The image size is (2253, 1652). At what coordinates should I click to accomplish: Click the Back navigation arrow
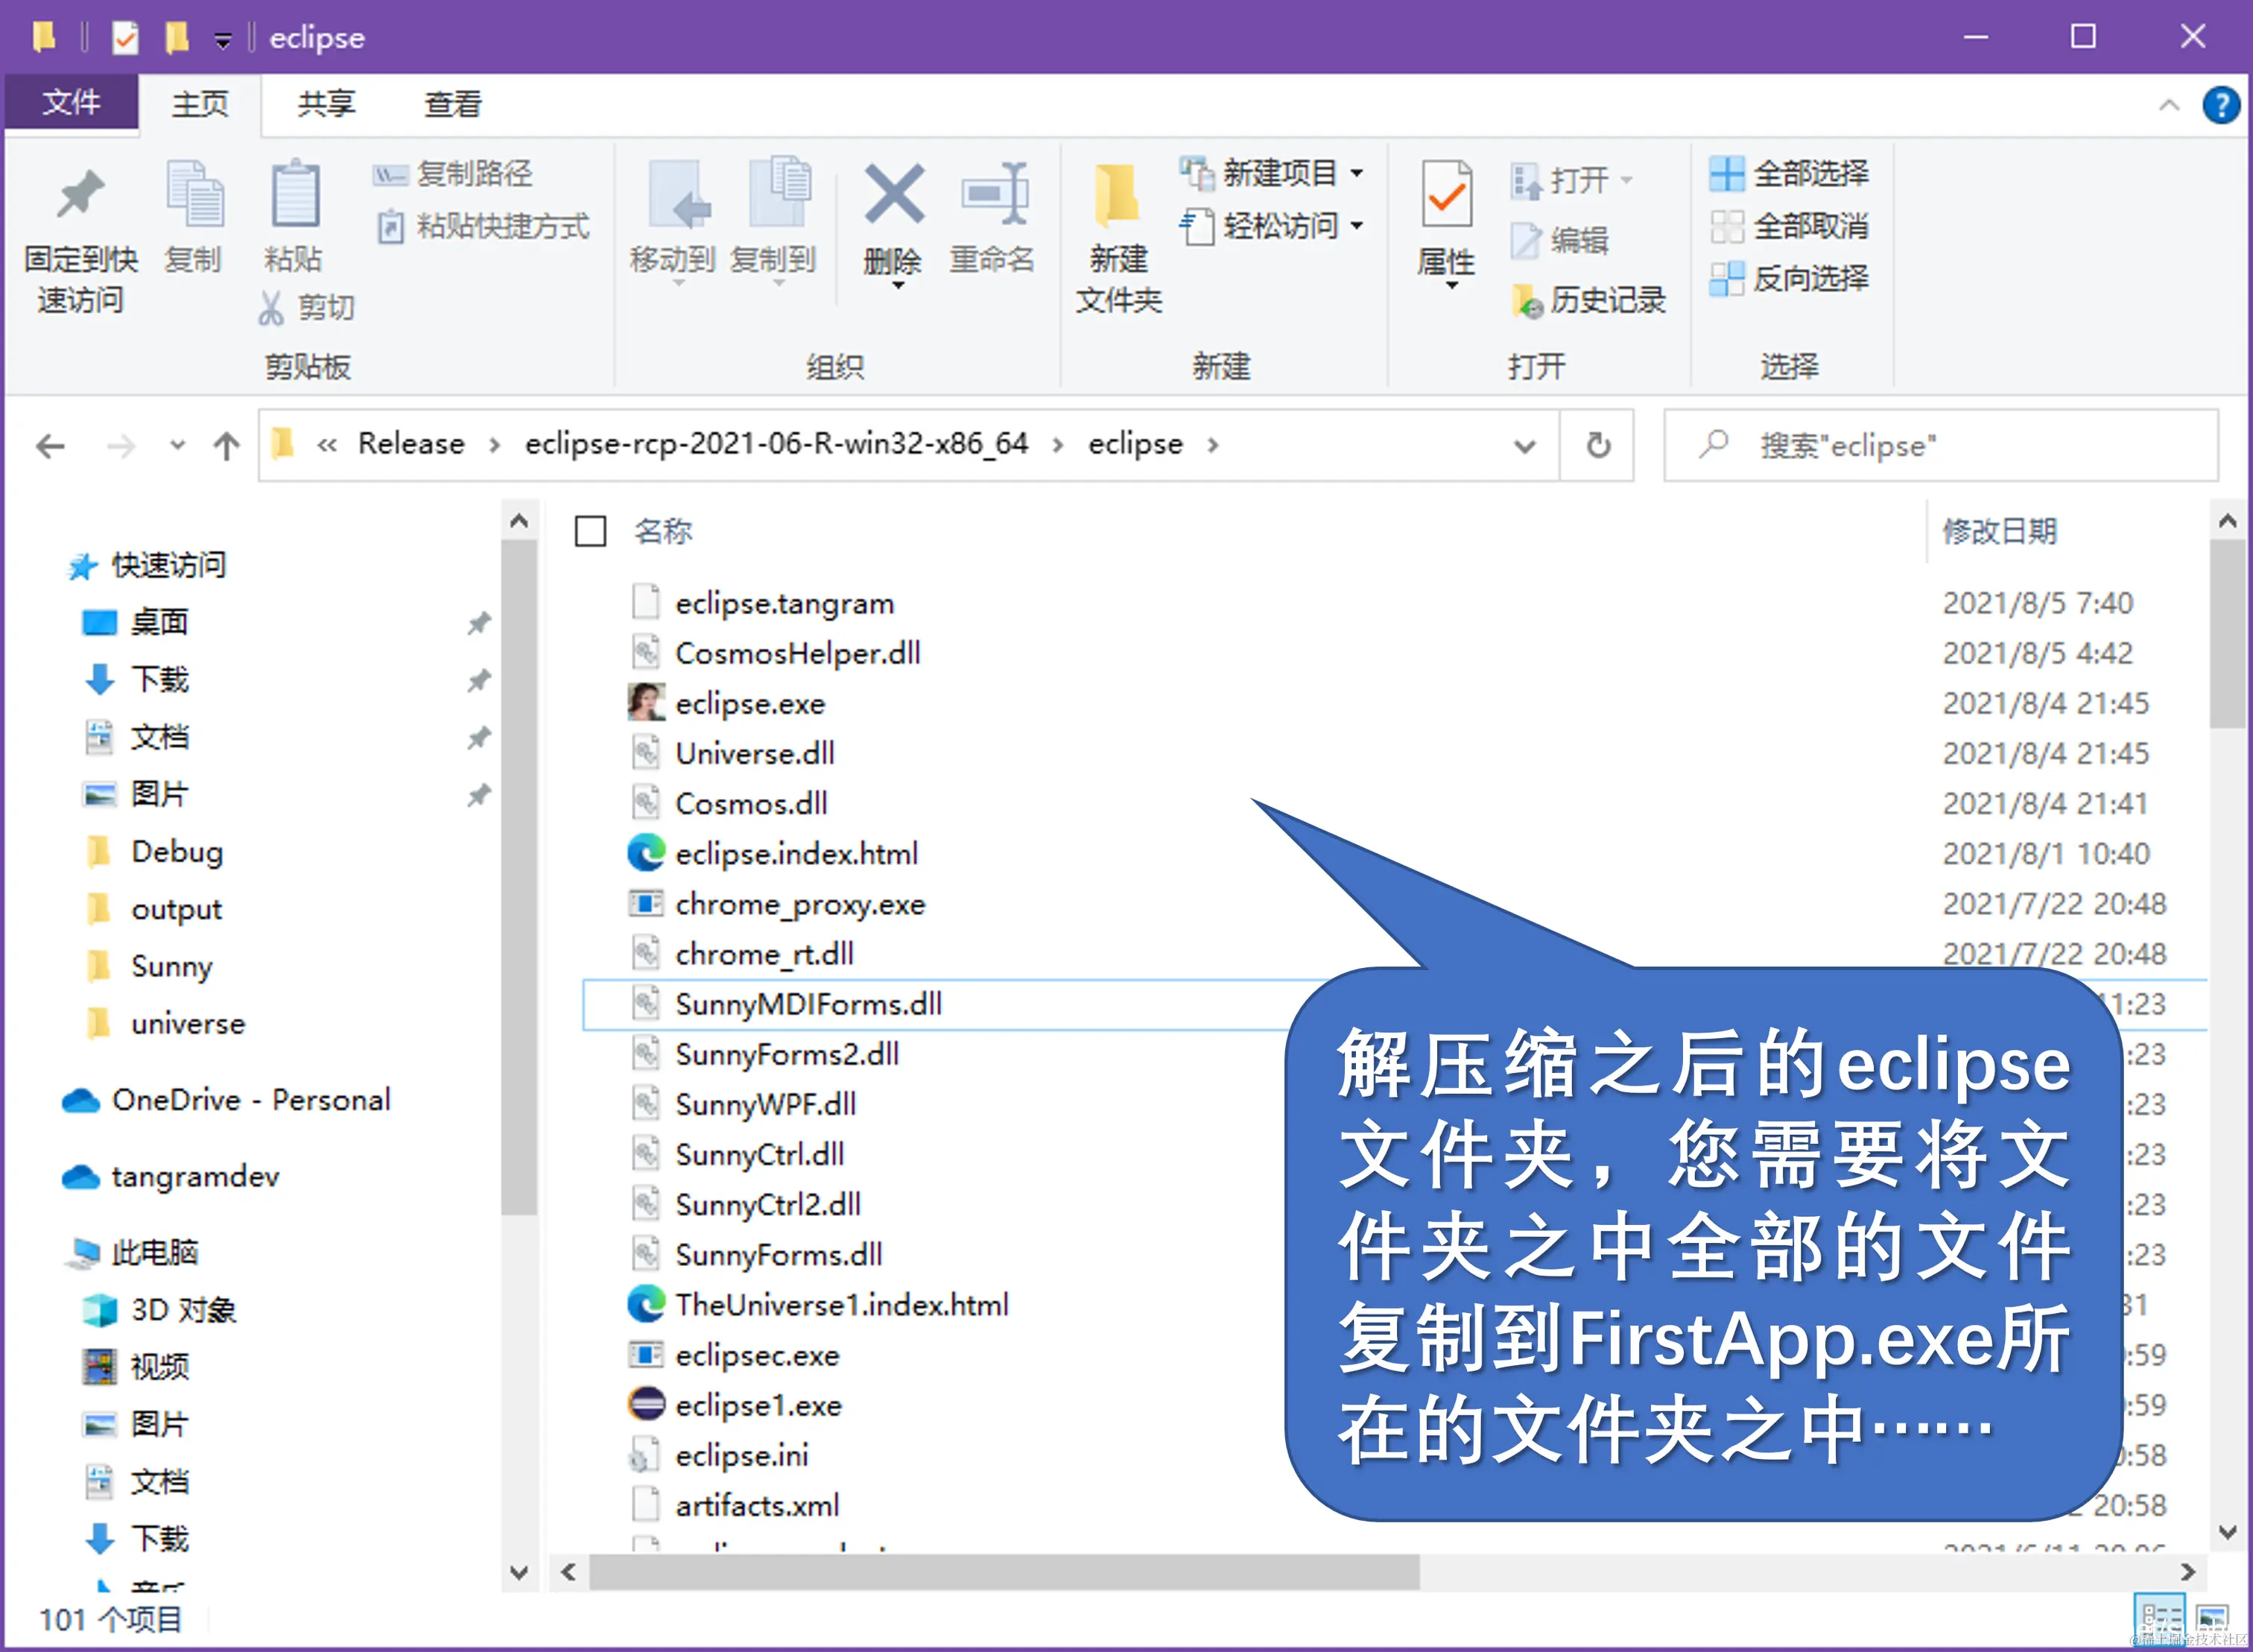pyautogui.click(x=50, y=445)
